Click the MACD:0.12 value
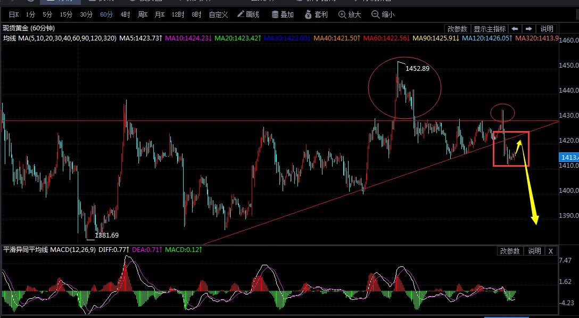This screenshot has width=579, height=318. click(184, 250)
